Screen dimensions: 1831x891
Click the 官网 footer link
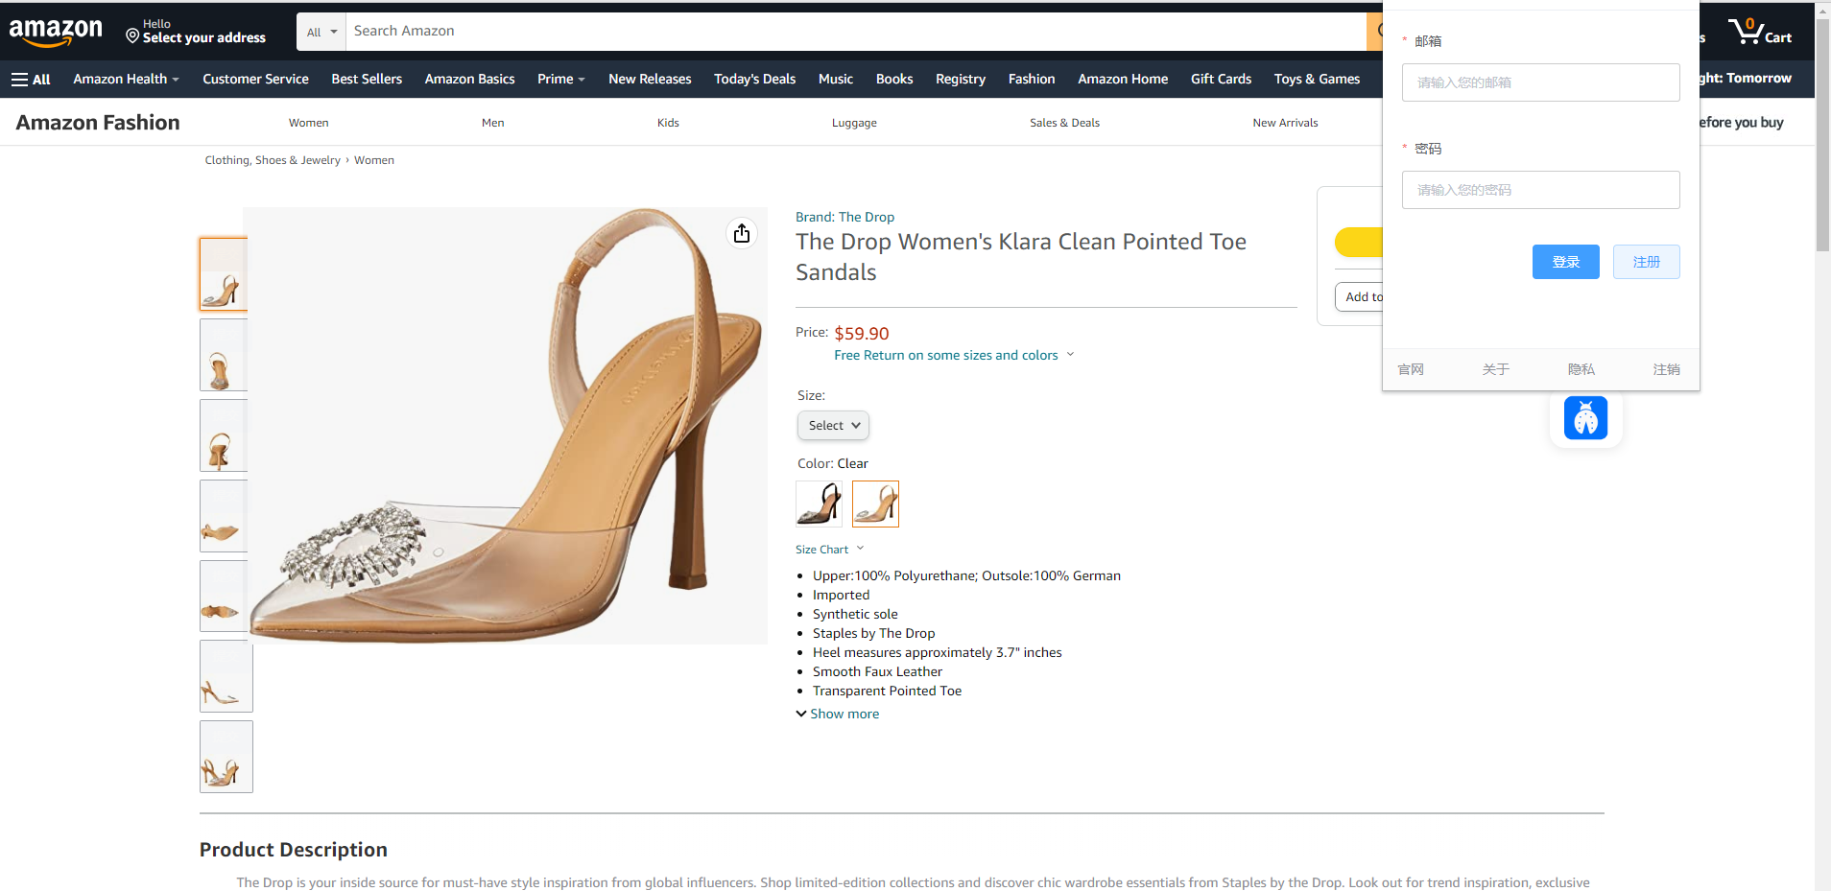click(x=1411, y=369)
